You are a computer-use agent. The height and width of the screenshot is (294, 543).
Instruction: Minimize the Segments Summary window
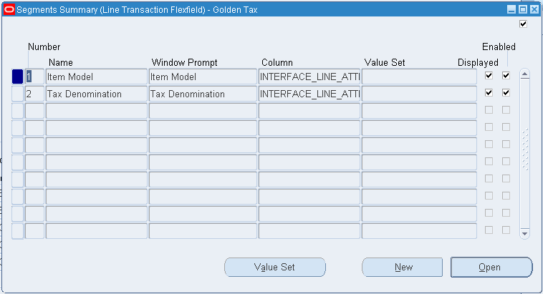click(511, 9)
